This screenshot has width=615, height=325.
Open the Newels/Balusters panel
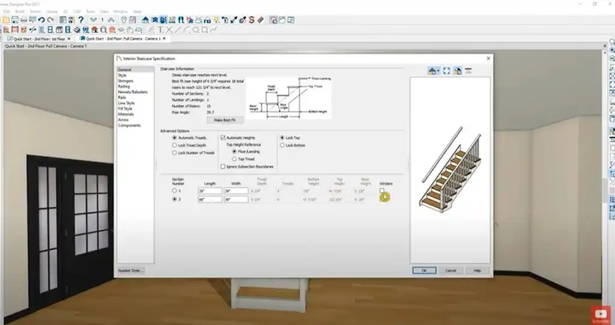click(133, 92)
